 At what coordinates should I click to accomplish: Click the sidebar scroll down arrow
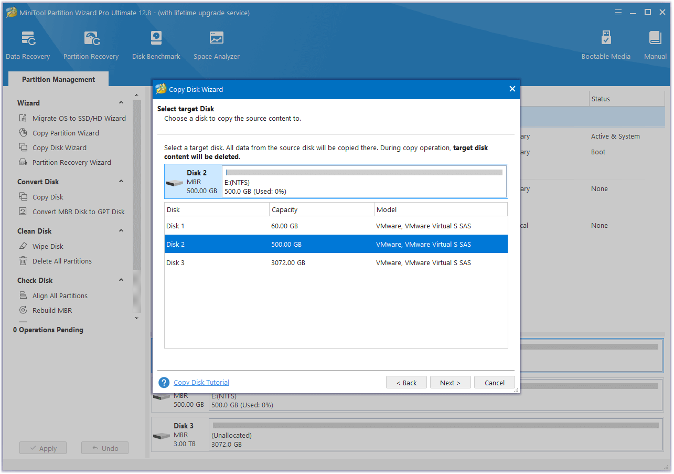tap(137, 318)
